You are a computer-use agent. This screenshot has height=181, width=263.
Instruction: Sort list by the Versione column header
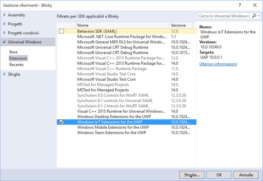pos(181,25)
